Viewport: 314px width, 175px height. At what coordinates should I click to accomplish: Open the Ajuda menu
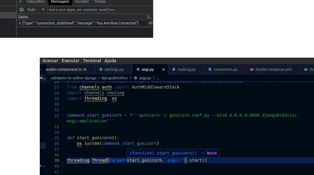(x=110, y=61)
